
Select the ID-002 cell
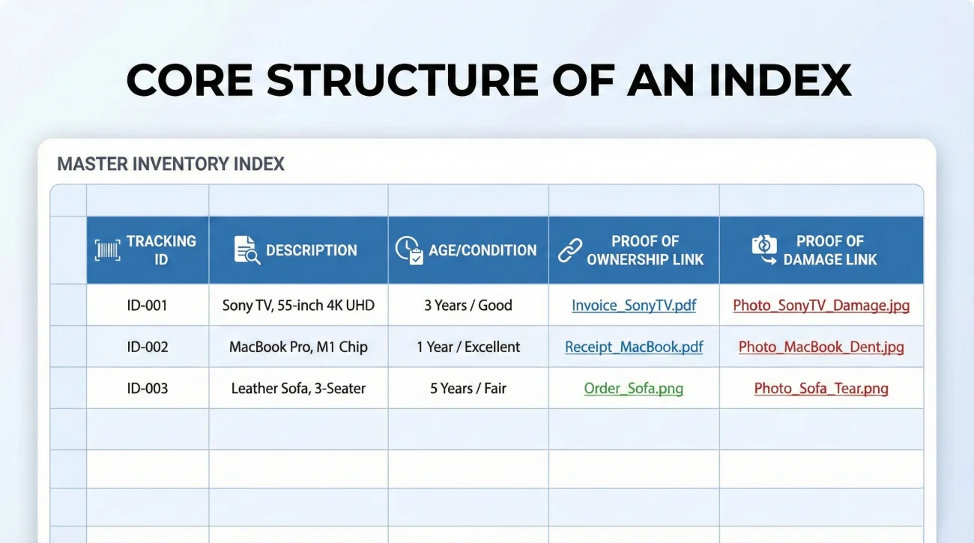(148, 347)
